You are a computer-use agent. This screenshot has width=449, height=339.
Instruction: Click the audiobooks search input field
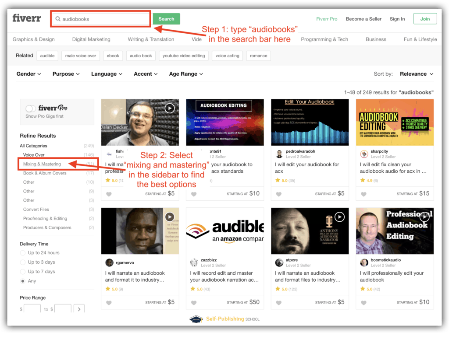click(x=100, y=19)
